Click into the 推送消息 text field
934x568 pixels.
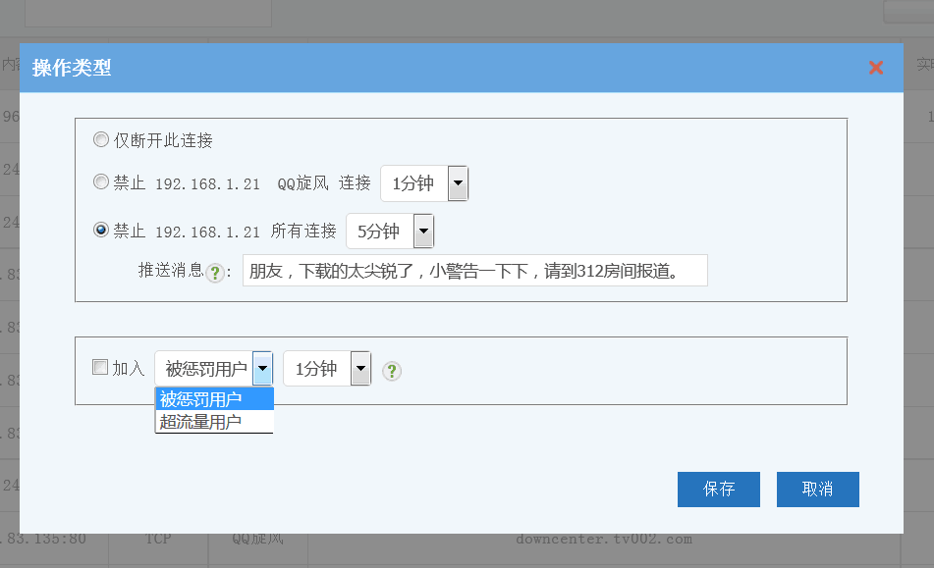474,272
